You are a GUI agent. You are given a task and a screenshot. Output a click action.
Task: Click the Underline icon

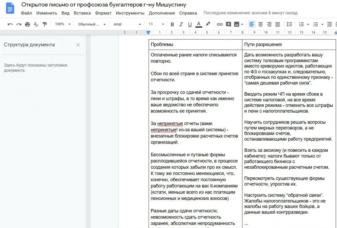190,24
